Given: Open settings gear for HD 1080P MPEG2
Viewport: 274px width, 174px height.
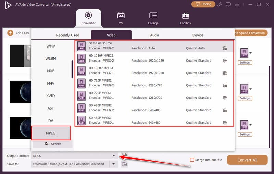Looking at the screenshot, I should (x=225, y=61).
